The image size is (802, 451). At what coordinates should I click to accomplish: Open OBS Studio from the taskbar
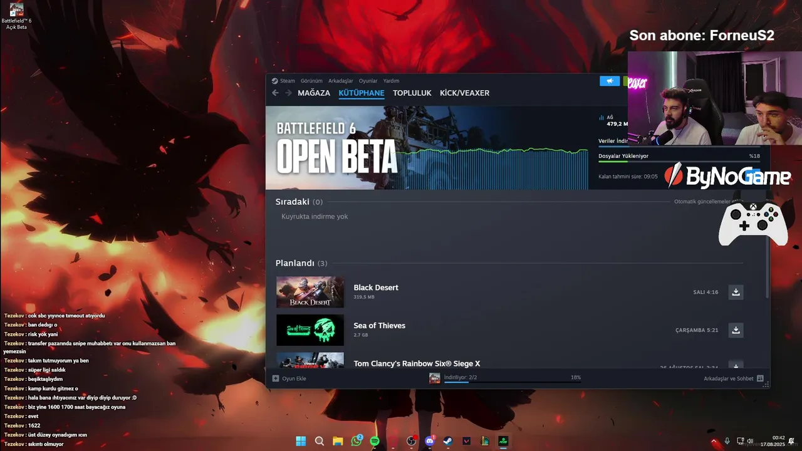click(411, 441)
